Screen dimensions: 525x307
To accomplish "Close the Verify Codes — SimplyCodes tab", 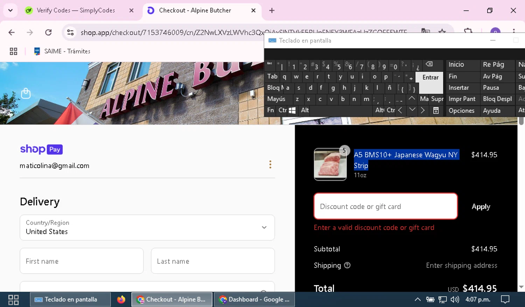I will pos(131,10).
